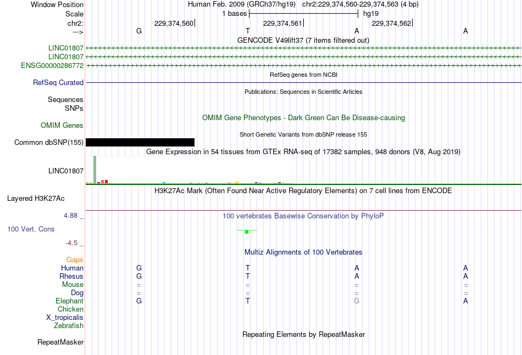Click the SNPs publications label
522x355 pixels.
74,108
